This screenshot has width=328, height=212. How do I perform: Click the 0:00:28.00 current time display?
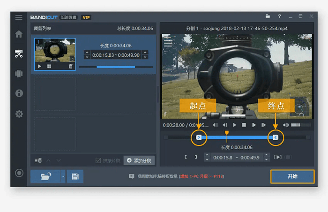[x=174, y=125]
